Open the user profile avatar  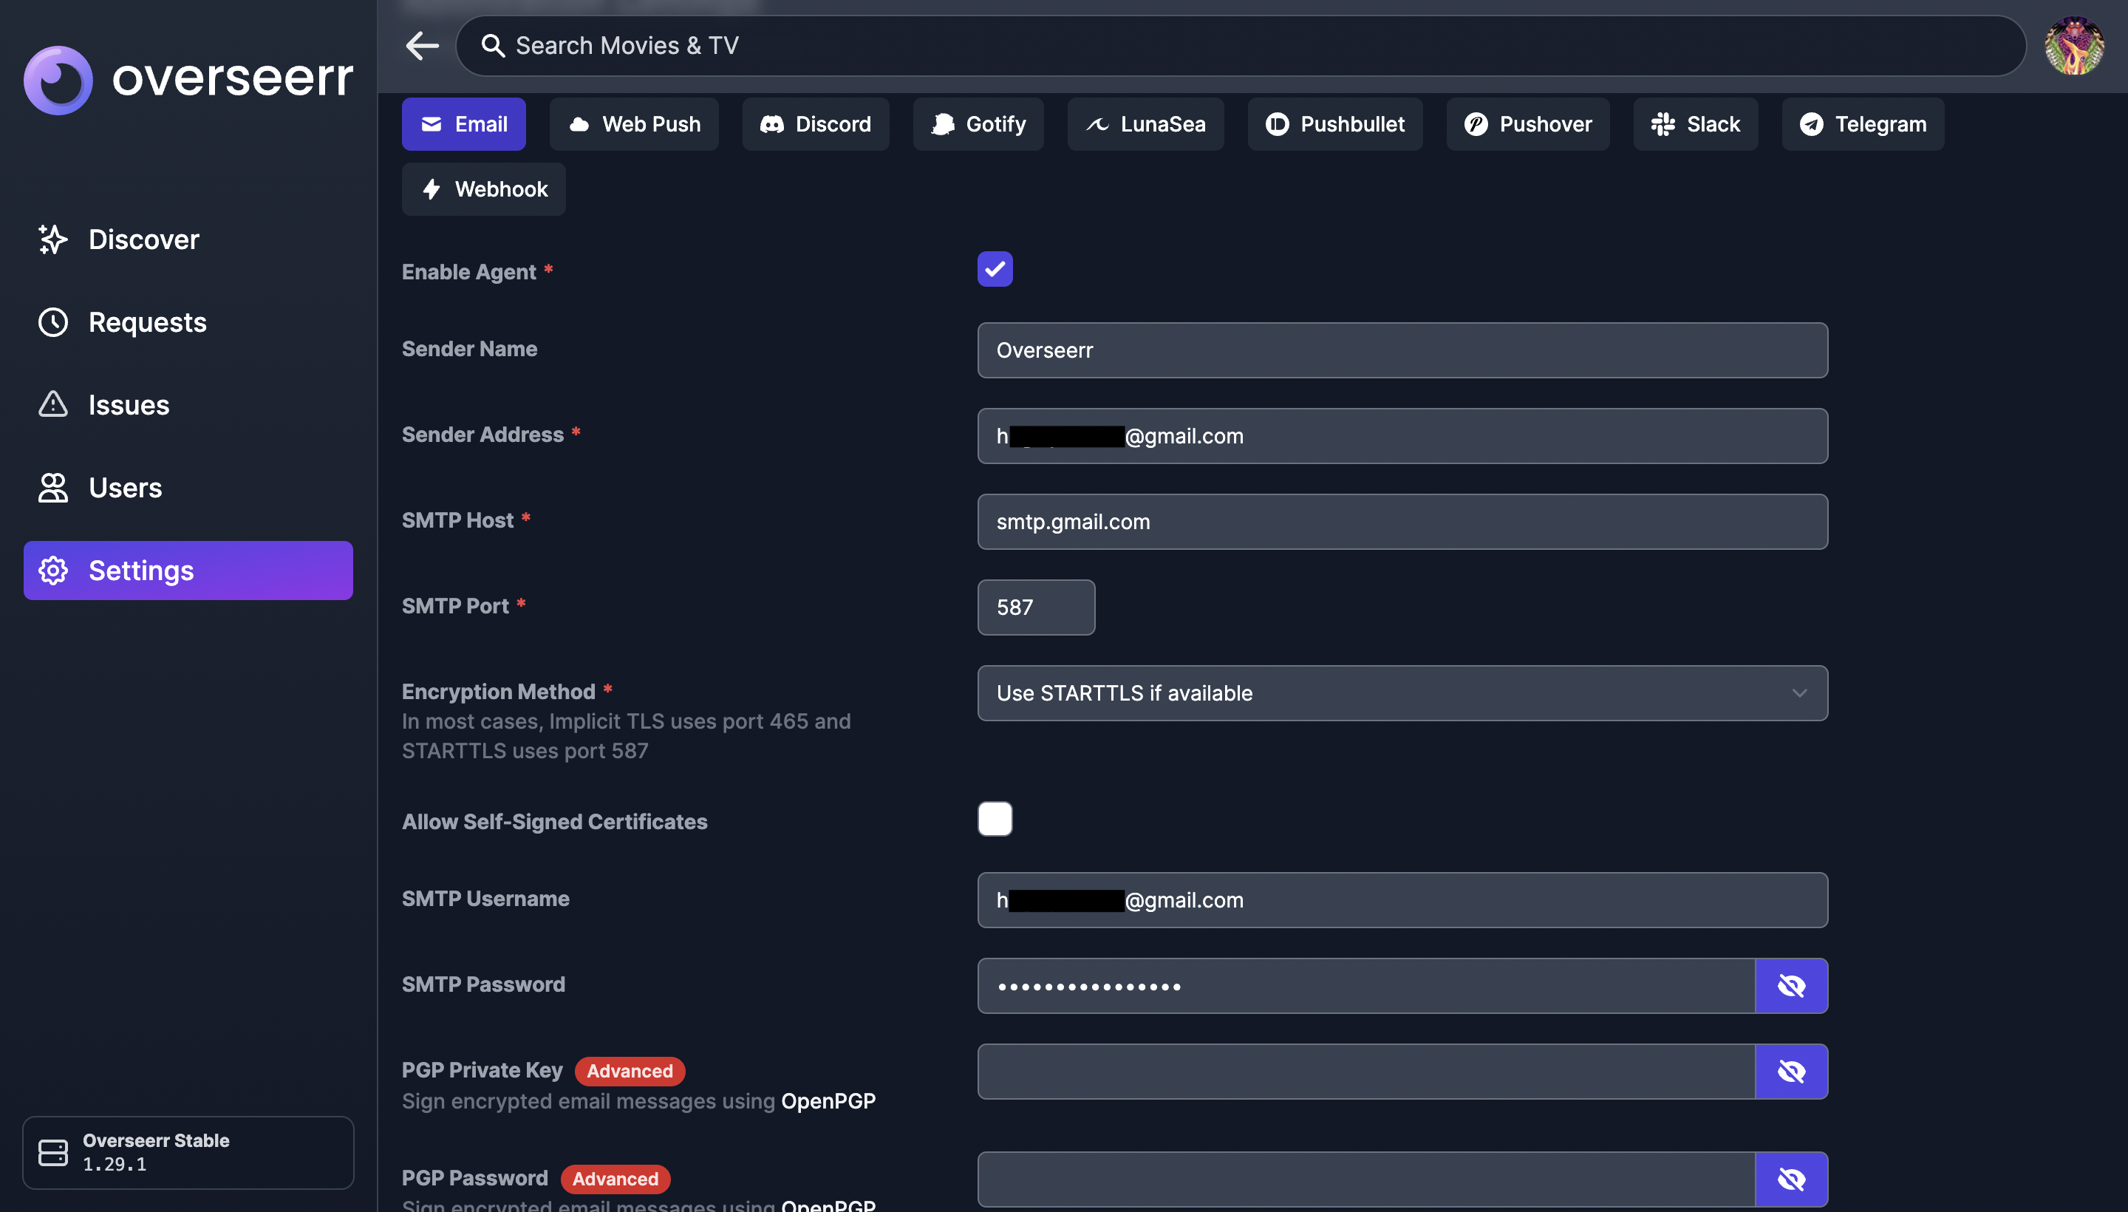point(2073,46)
